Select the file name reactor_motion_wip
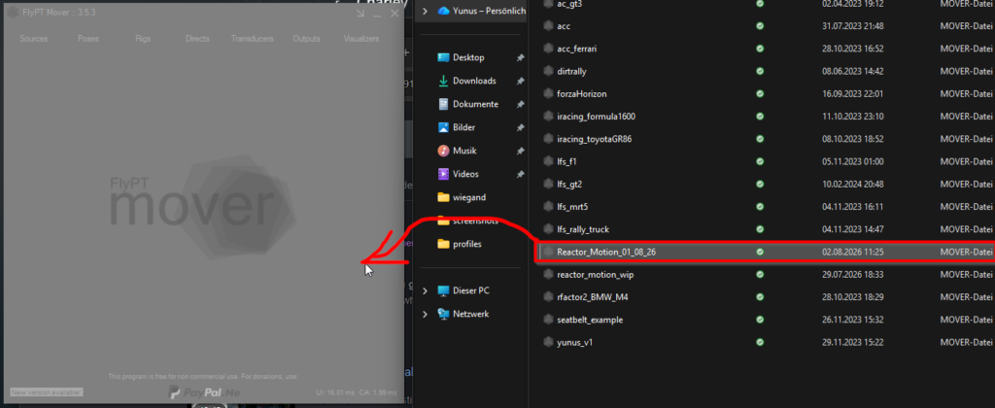995x408 pixels. (596, 275)
